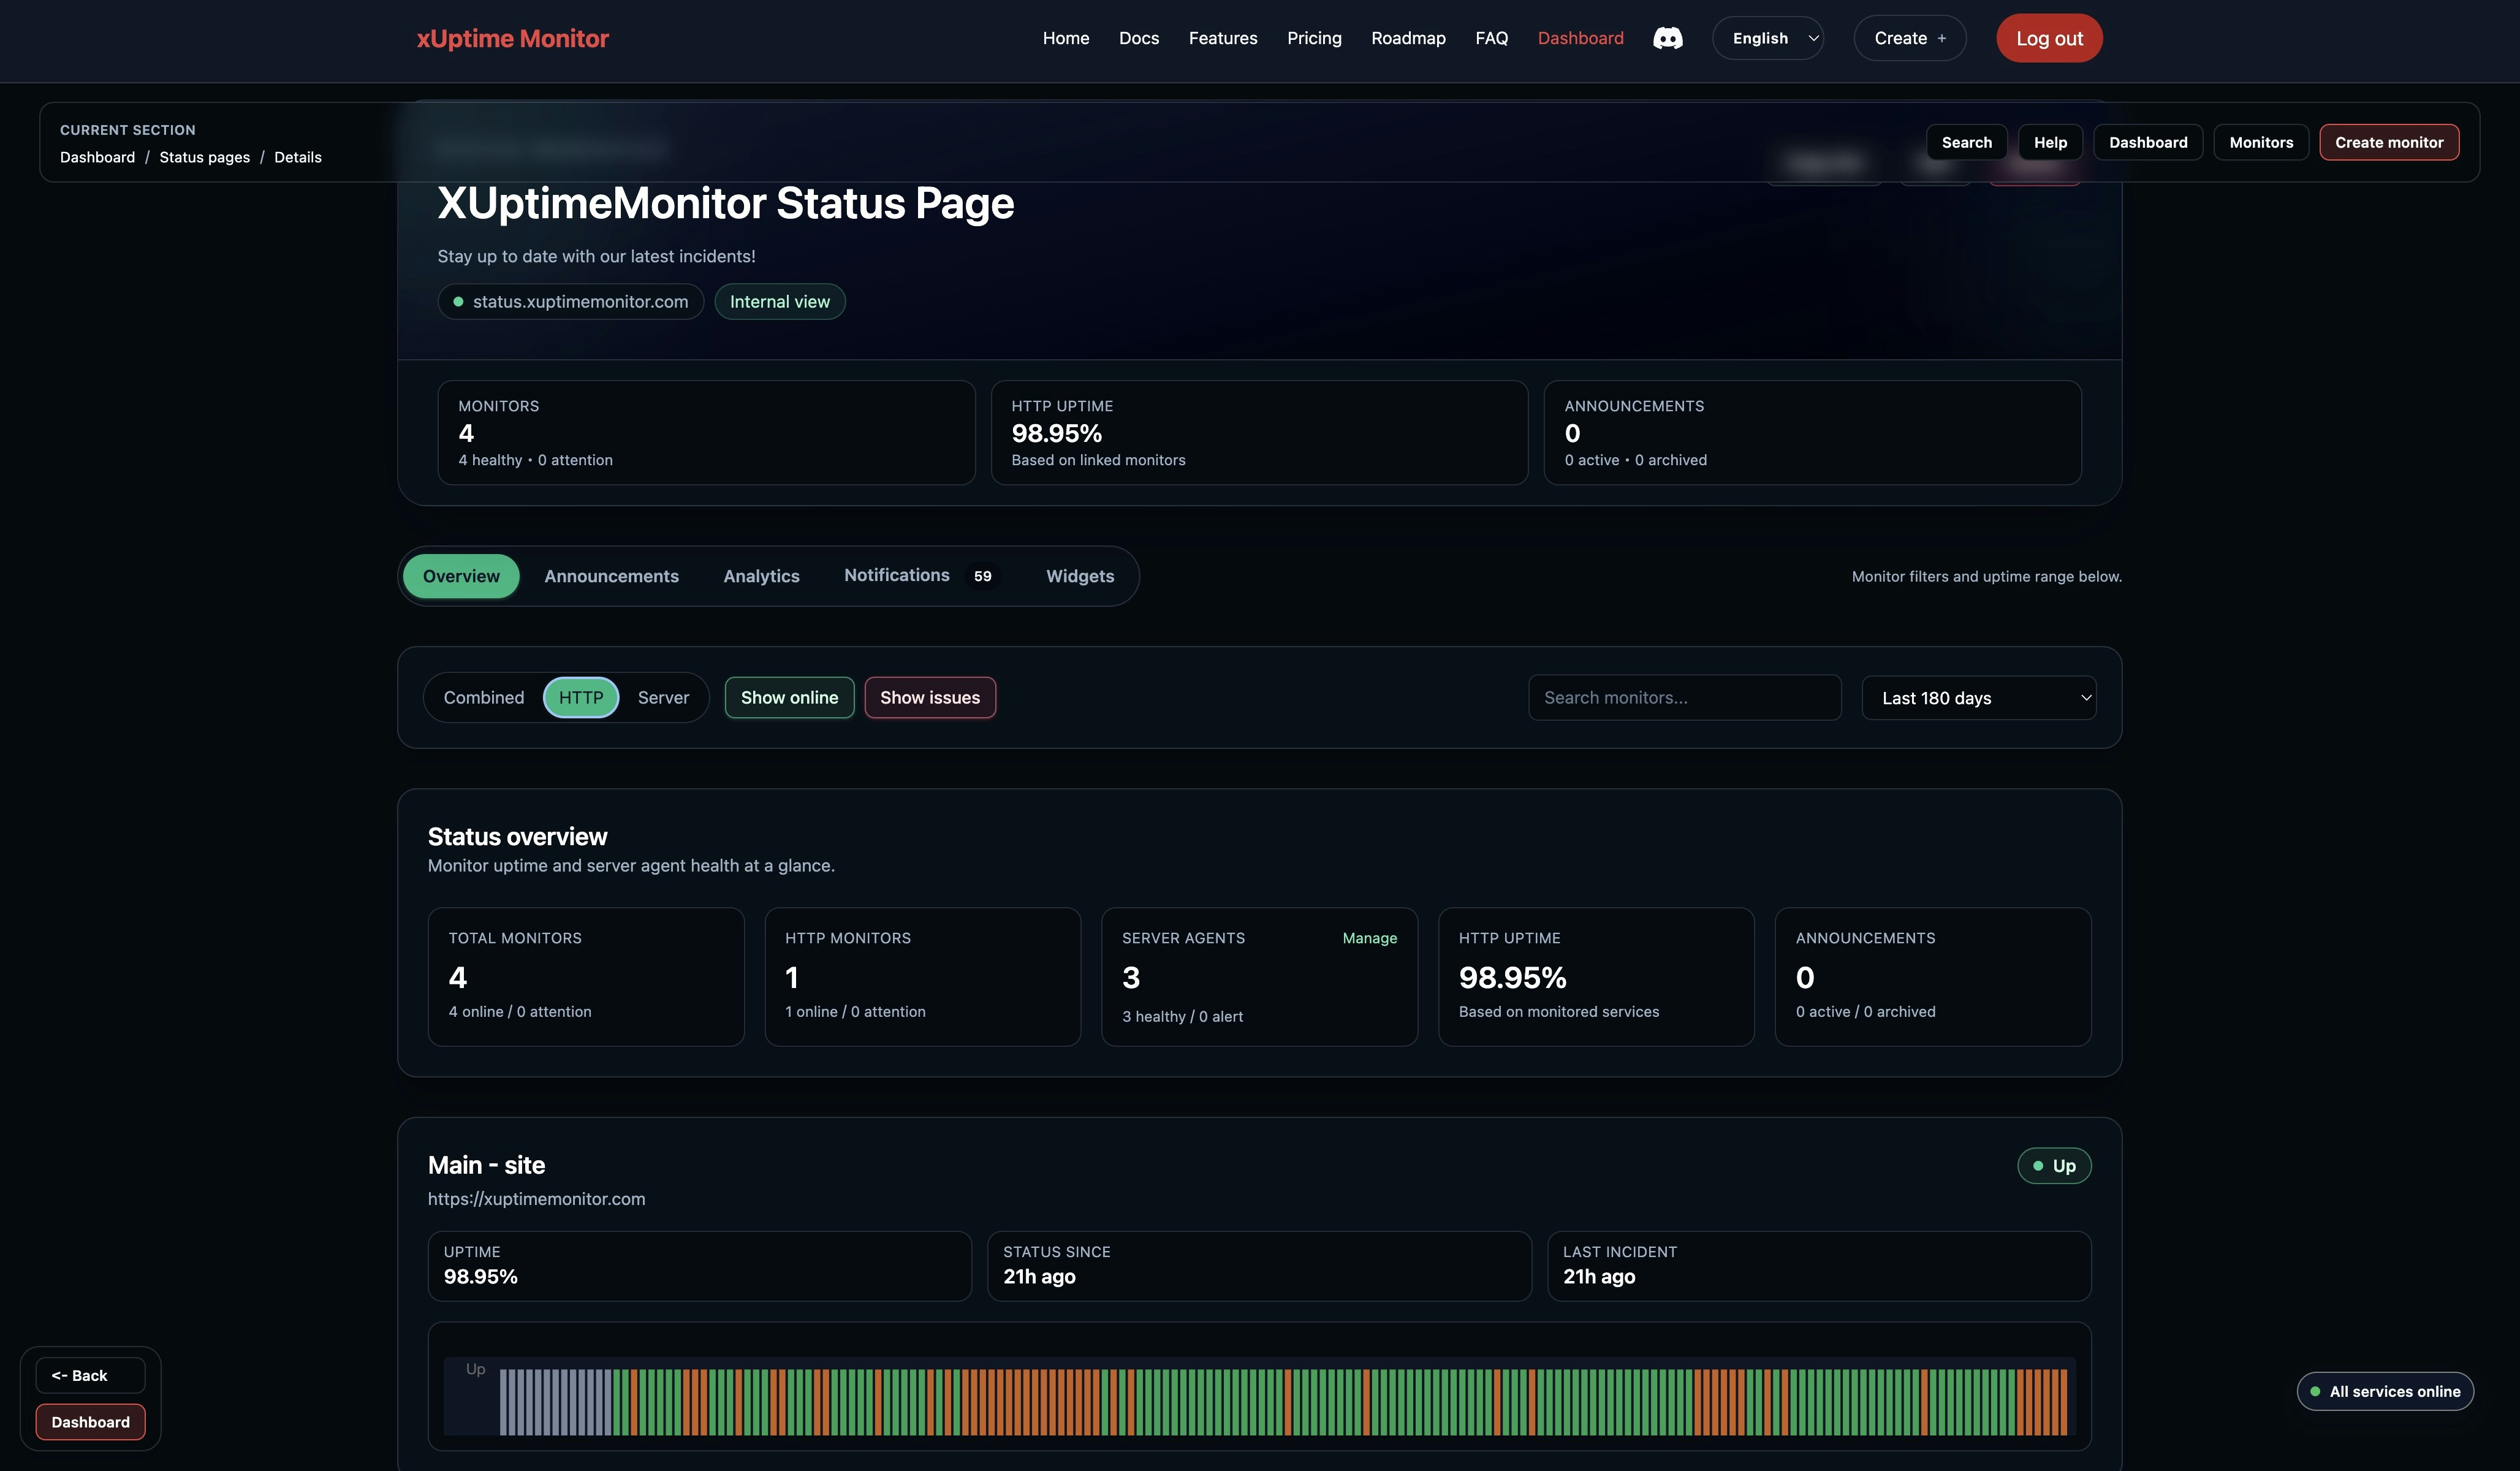Click the top Monitors summary card

706,433
